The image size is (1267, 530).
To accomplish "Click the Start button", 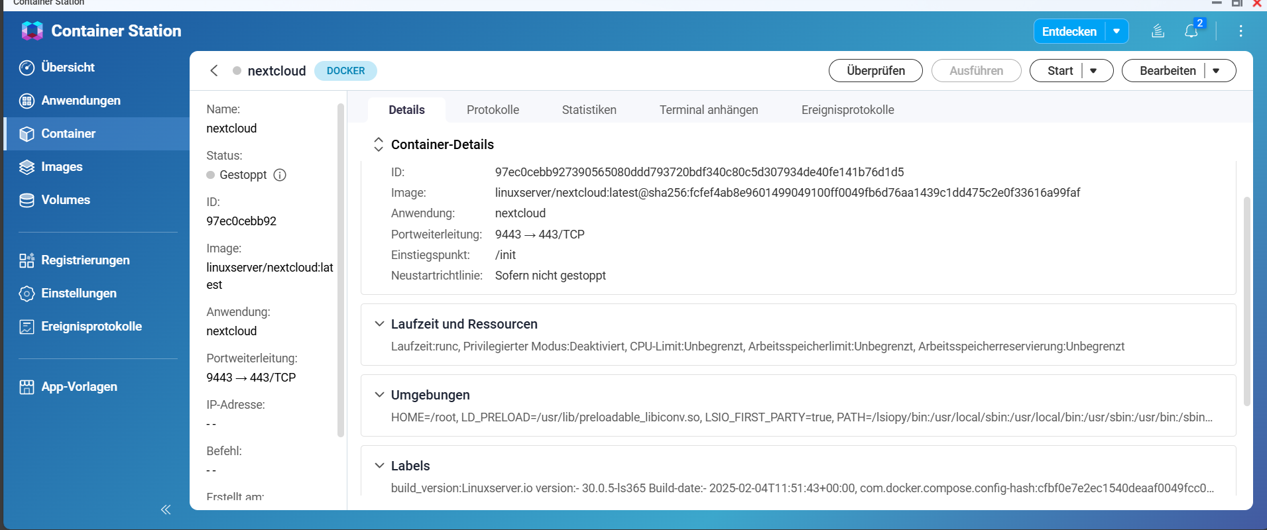I will pos(1059,71).
